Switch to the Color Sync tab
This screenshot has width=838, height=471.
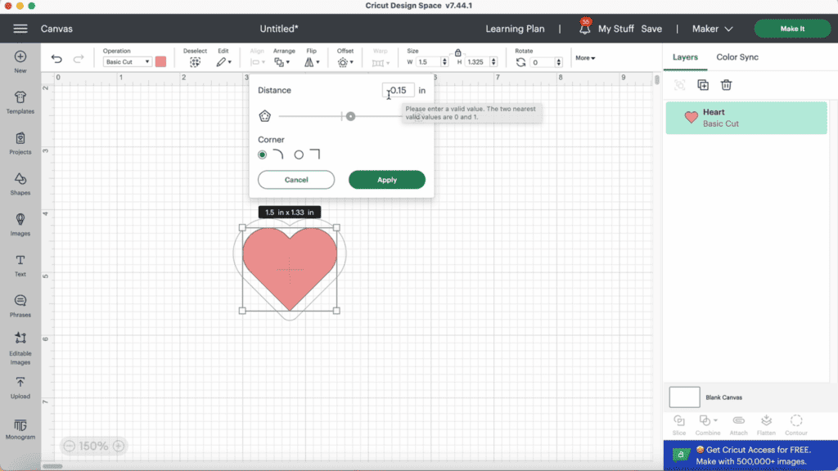[737, 57]
